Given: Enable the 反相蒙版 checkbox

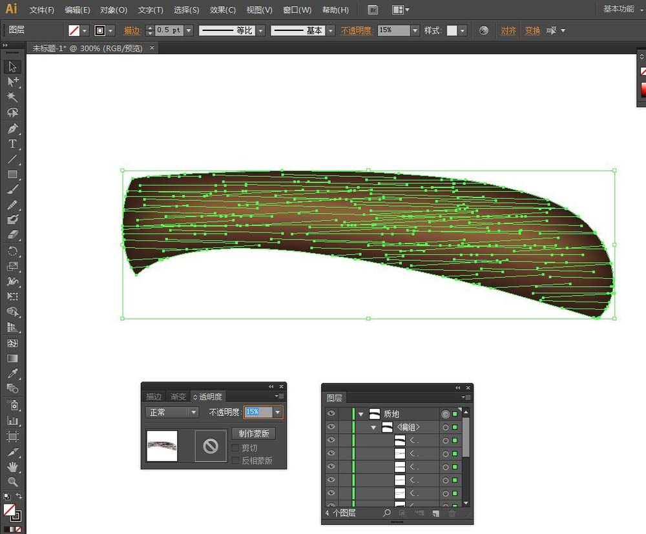Looking at the screenshot, I should click(x=236, y=460).
